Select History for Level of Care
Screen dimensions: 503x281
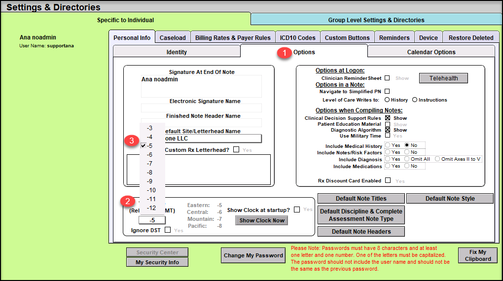(x=388, y=100)
